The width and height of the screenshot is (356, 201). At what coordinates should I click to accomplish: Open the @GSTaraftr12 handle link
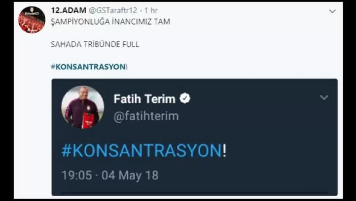pos(113,10)
